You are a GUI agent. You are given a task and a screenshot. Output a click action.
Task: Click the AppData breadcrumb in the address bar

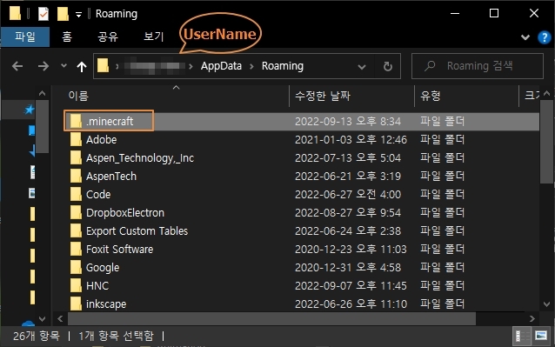[x=221, y=66]
